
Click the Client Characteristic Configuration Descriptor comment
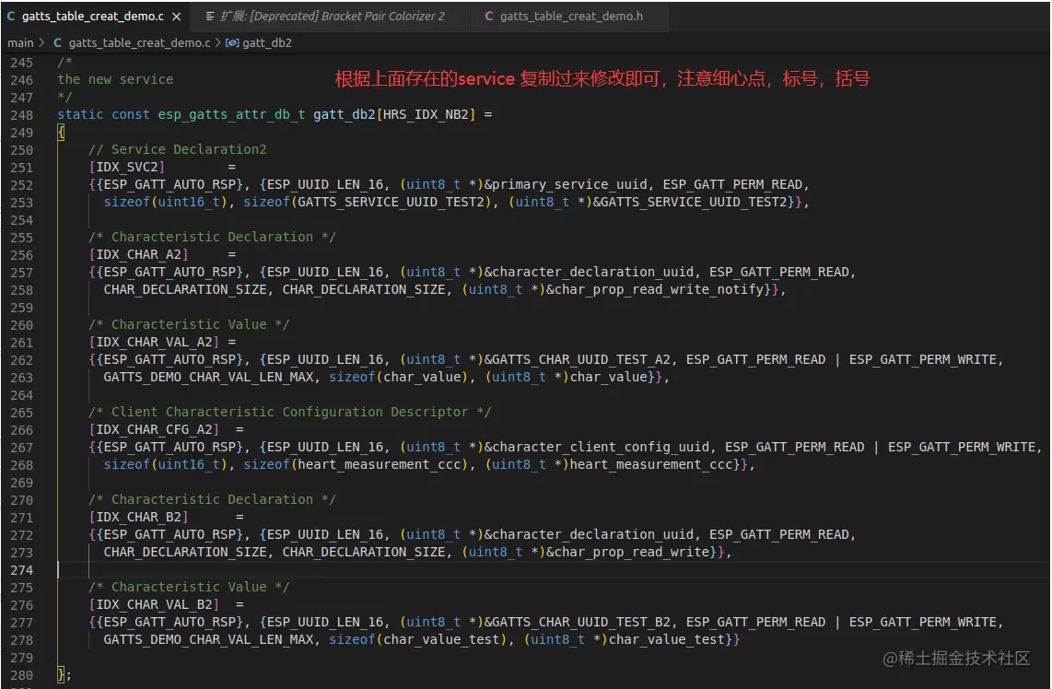[290, 412]
